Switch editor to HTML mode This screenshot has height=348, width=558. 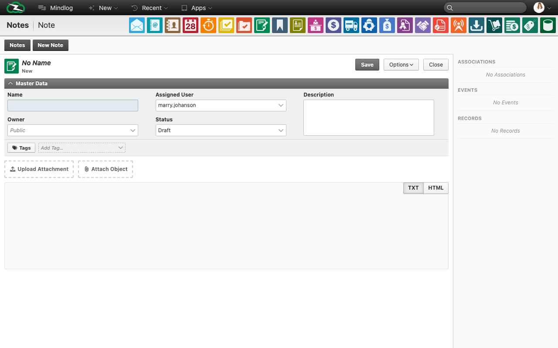click(x=436, y=188)
